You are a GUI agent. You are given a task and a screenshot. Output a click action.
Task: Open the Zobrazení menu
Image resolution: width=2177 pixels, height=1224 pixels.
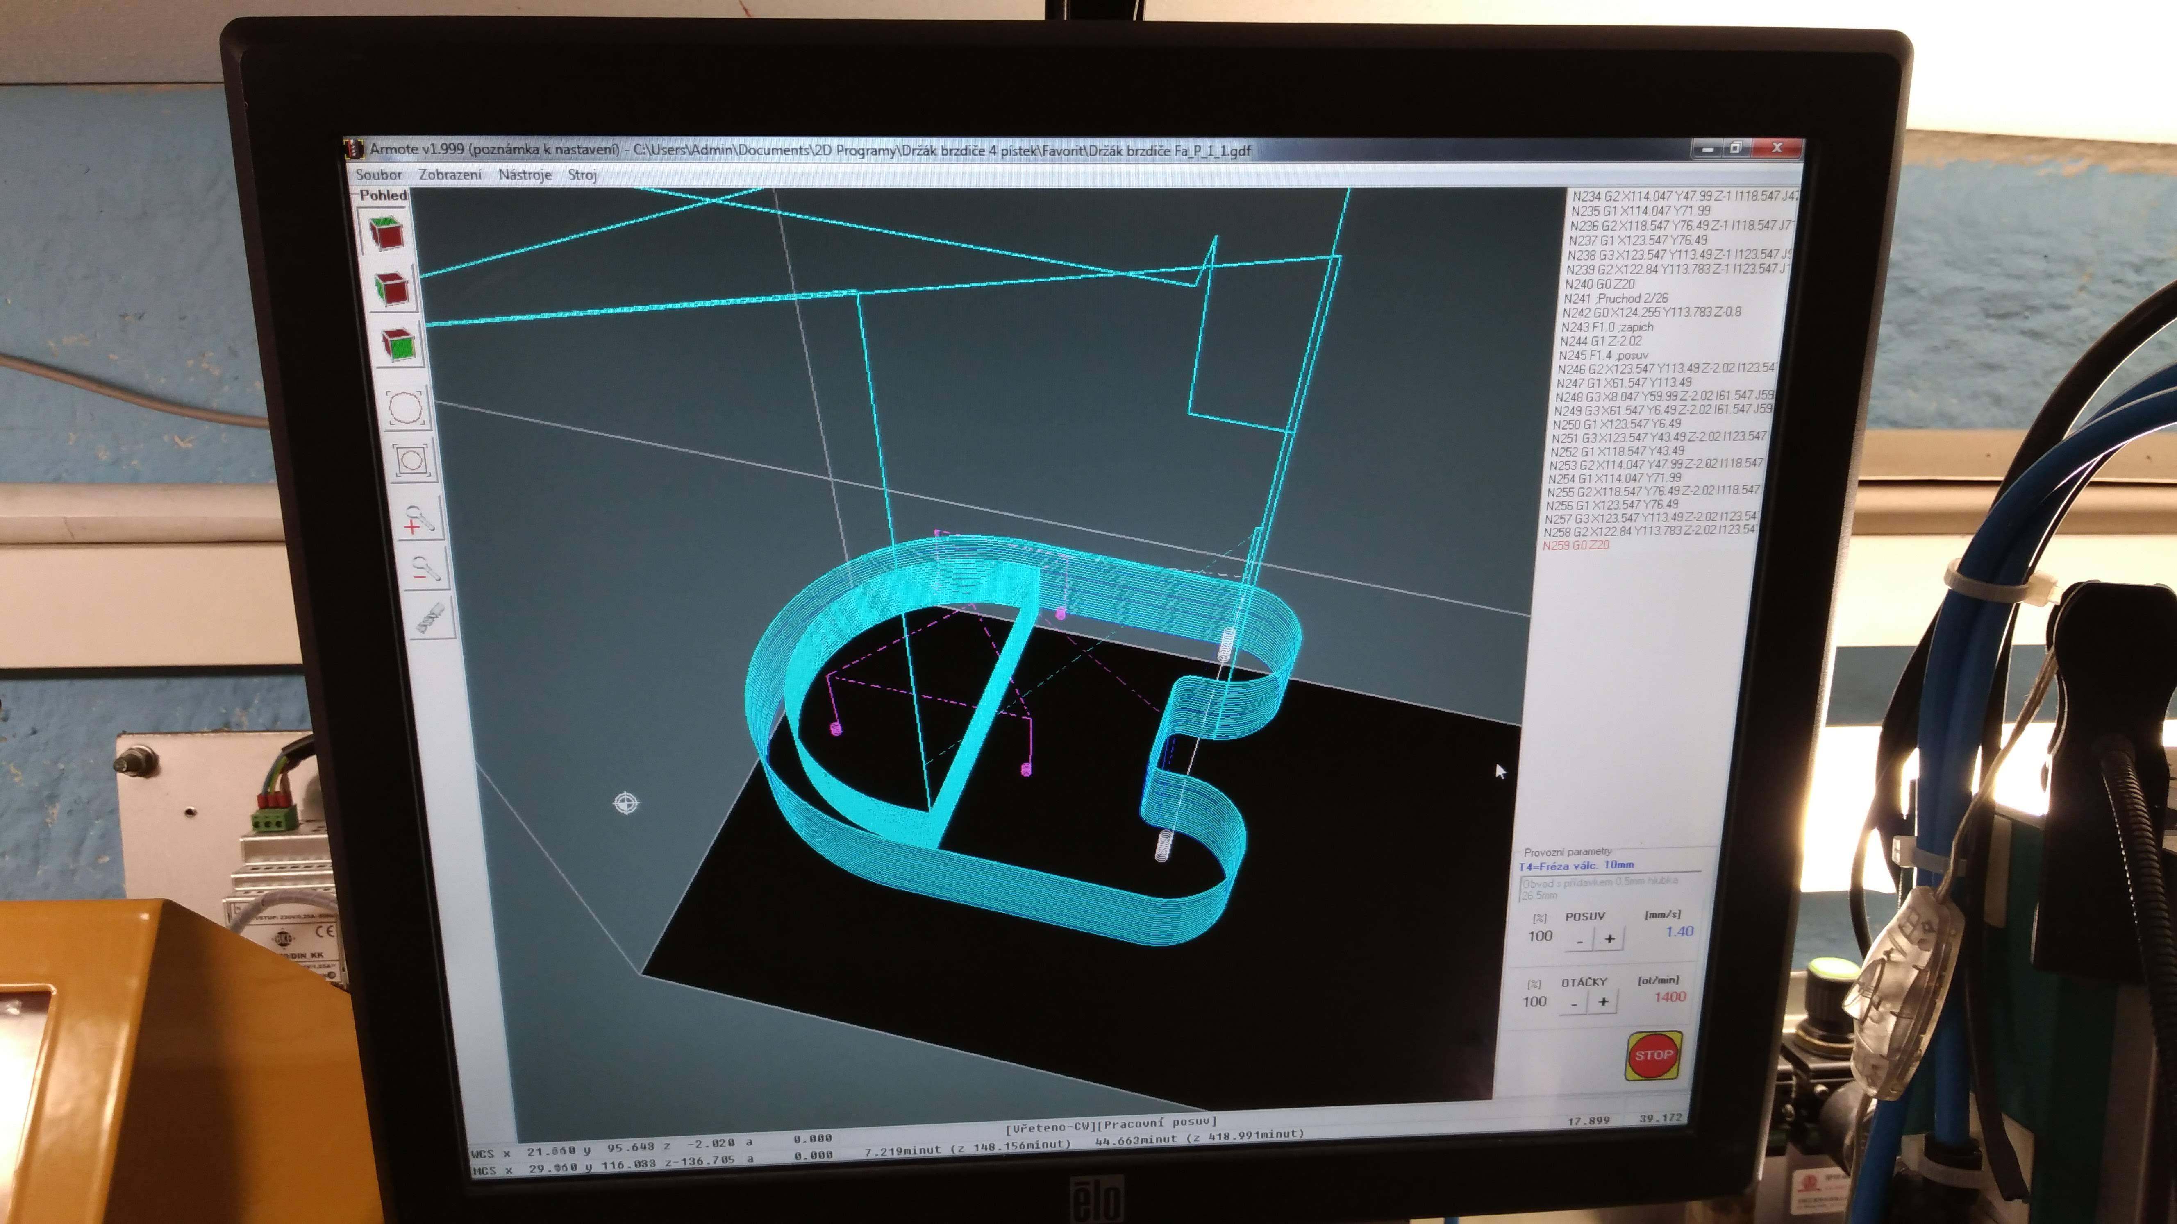coord(450,175)
